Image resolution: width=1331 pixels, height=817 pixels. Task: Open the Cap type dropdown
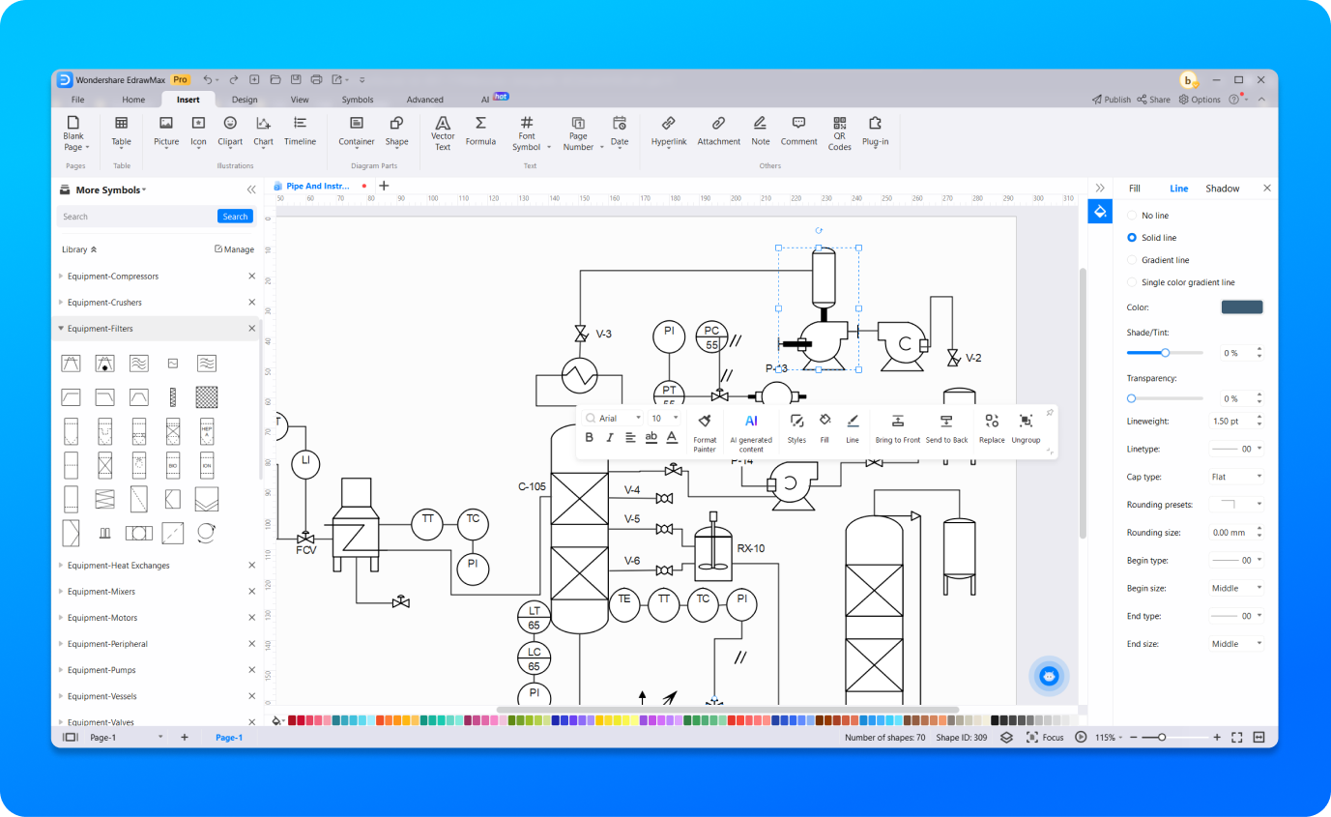click(x=1236, y=477)
